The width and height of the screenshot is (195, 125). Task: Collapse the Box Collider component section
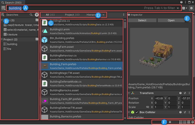coord(129,112)
